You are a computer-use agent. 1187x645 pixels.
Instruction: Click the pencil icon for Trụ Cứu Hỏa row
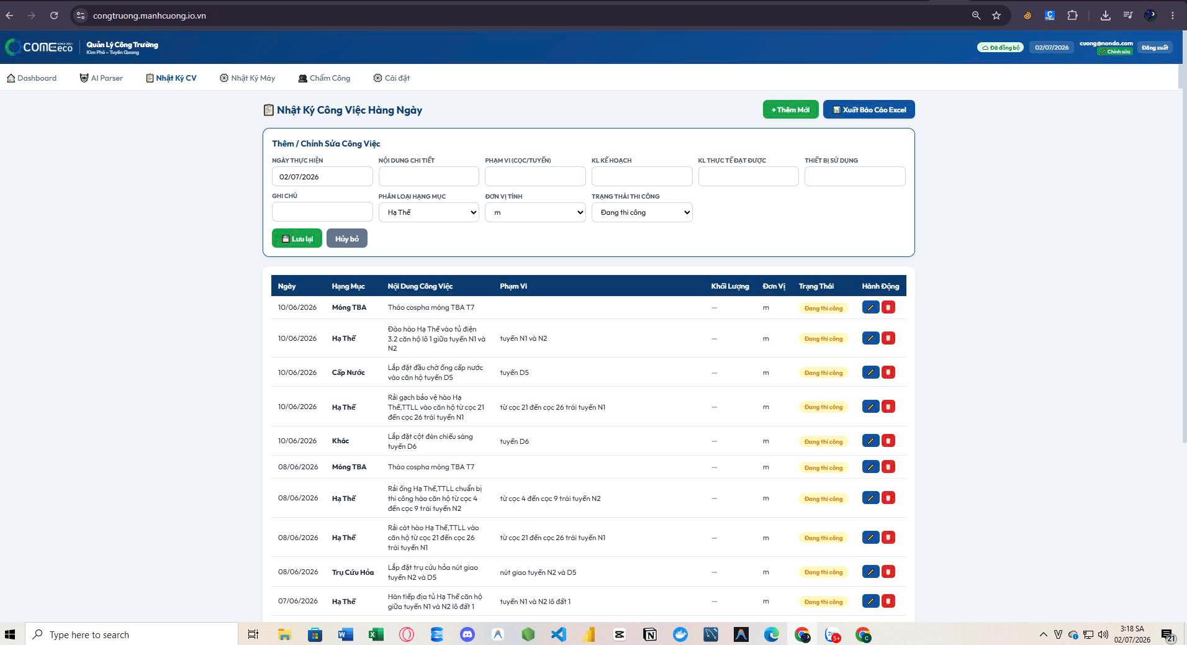click(x=870, y=572)
